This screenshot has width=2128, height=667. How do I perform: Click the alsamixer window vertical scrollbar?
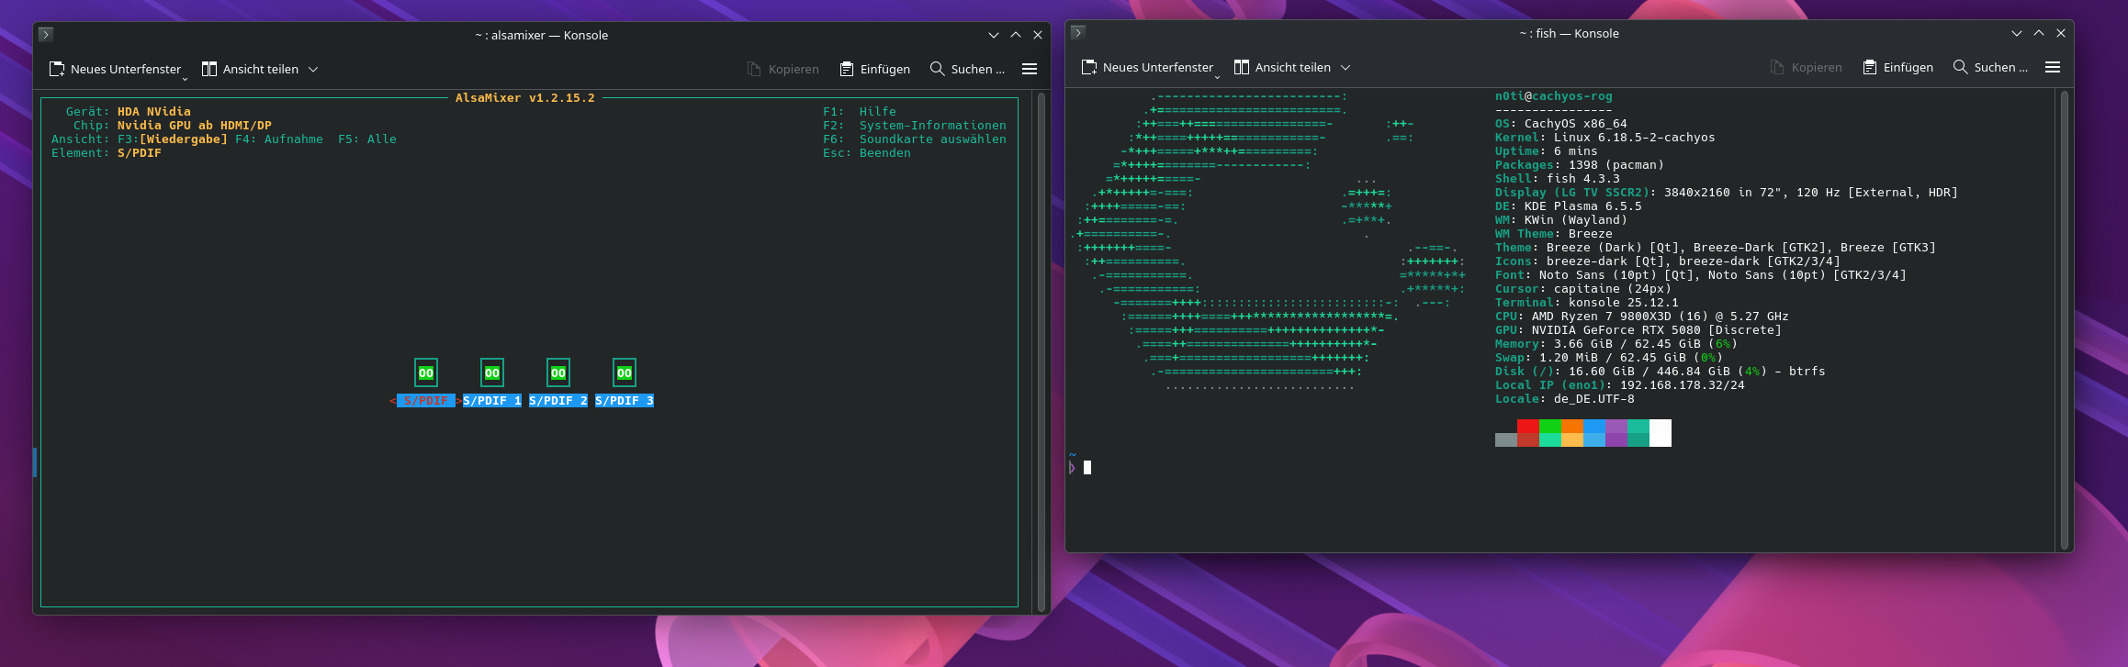[x=1041, y=351]
